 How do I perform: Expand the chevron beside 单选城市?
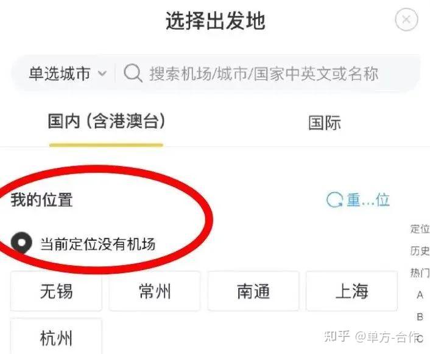(x=102, y=74)
